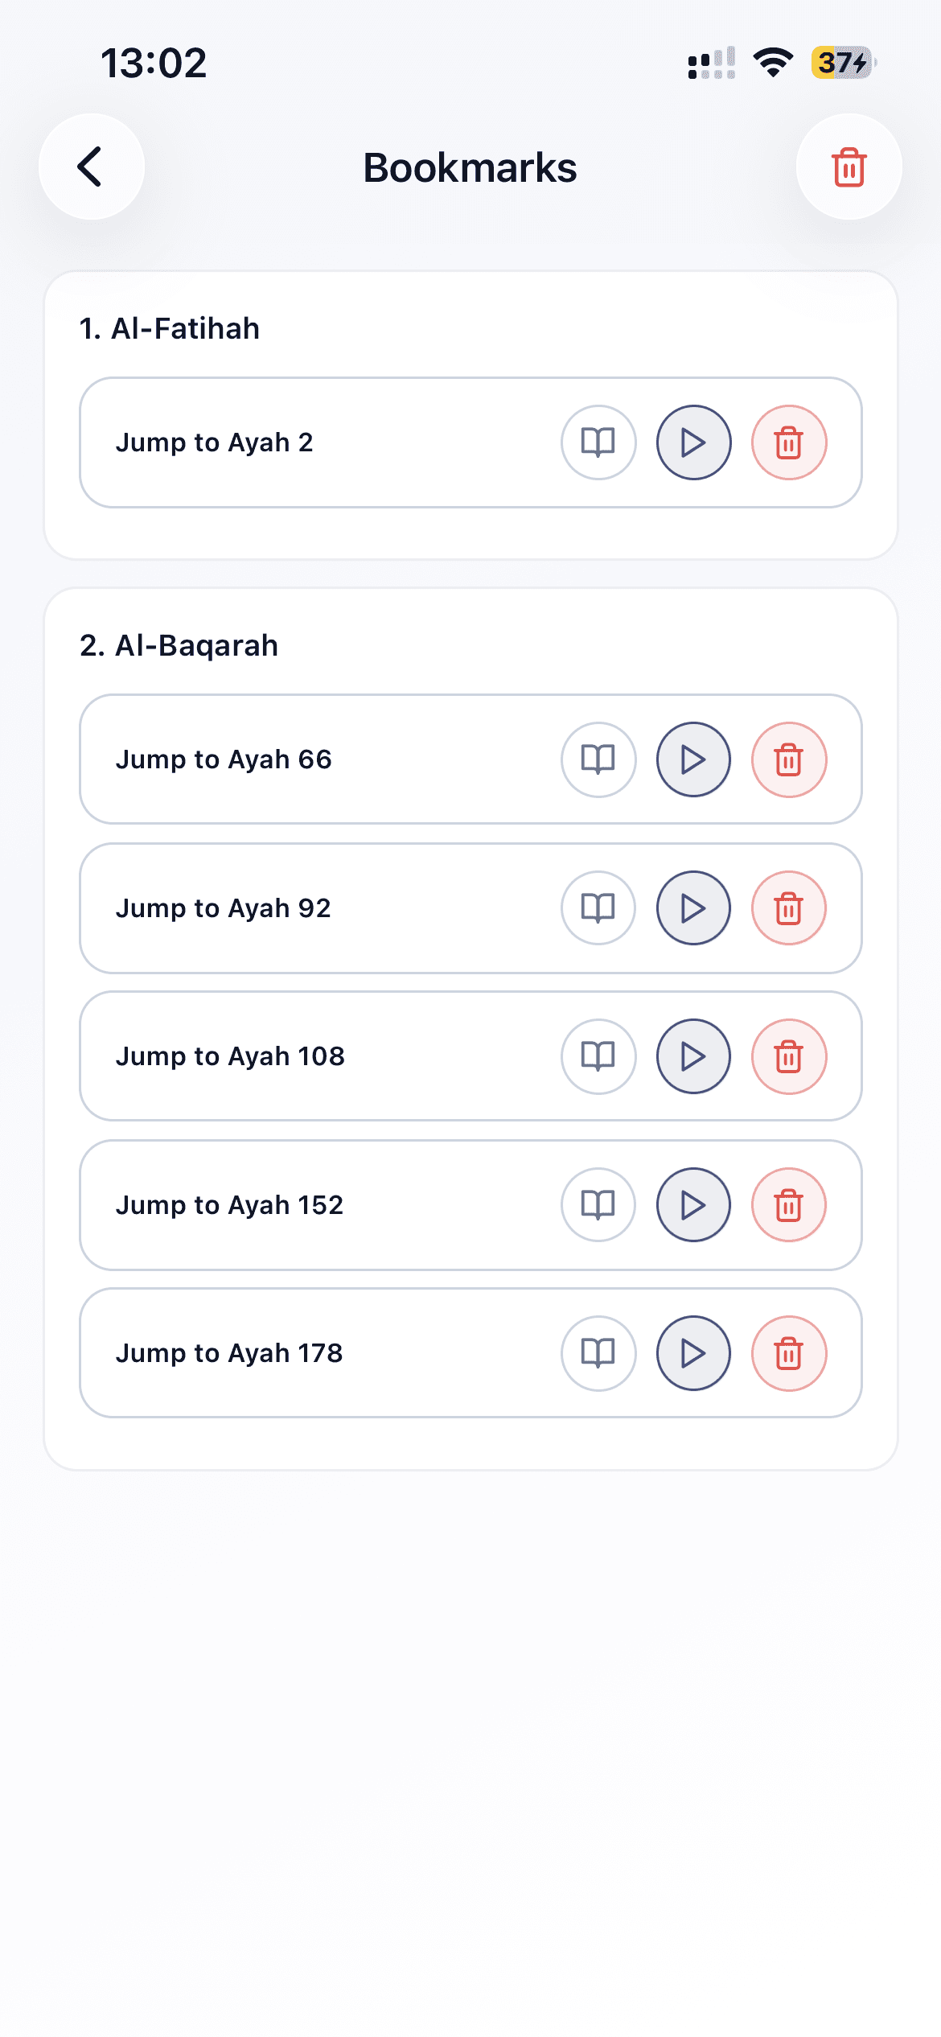Image resolution: width=941 pixels, height=2037 pixels.
Task: Delete the Ayah 92 bookmark
Action: click(x=789, y=908)
